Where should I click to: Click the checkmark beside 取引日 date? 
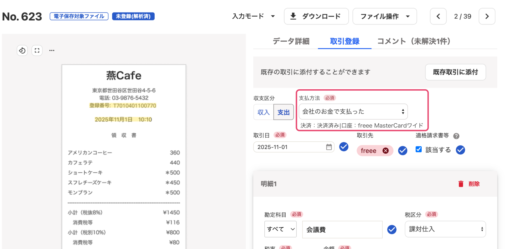[x=344, y=147]
